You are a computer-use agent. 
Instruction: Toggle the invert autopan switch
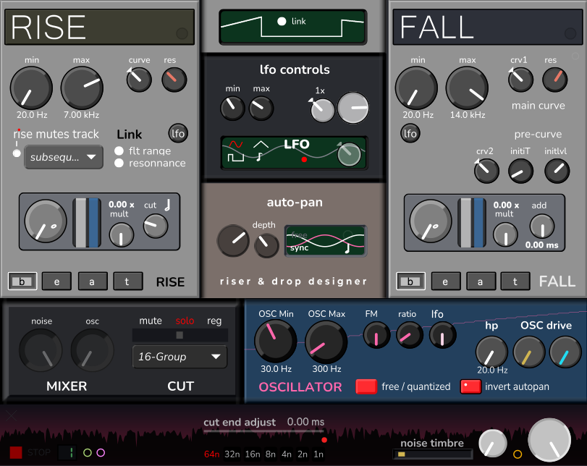[x=470, y=386]
